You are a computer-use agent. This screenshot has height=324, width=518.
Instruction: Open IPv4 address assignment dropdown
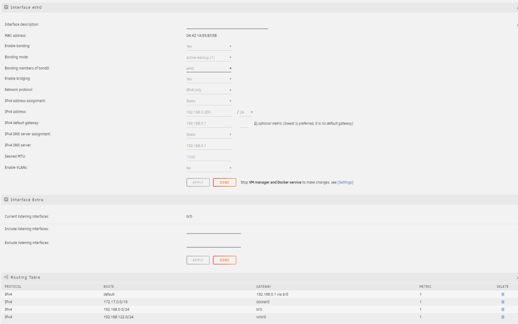click(x=209, y=101)
